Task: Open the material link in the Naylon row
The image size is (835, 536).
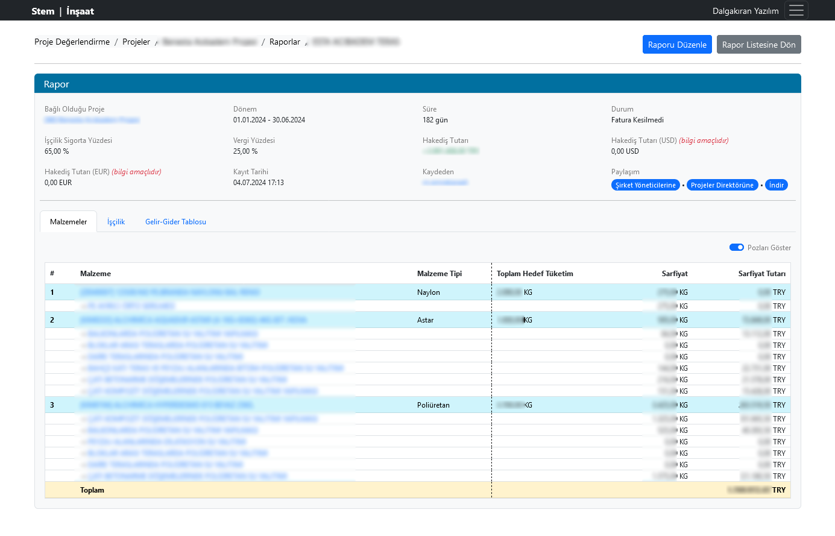Action: pos(169,292)
